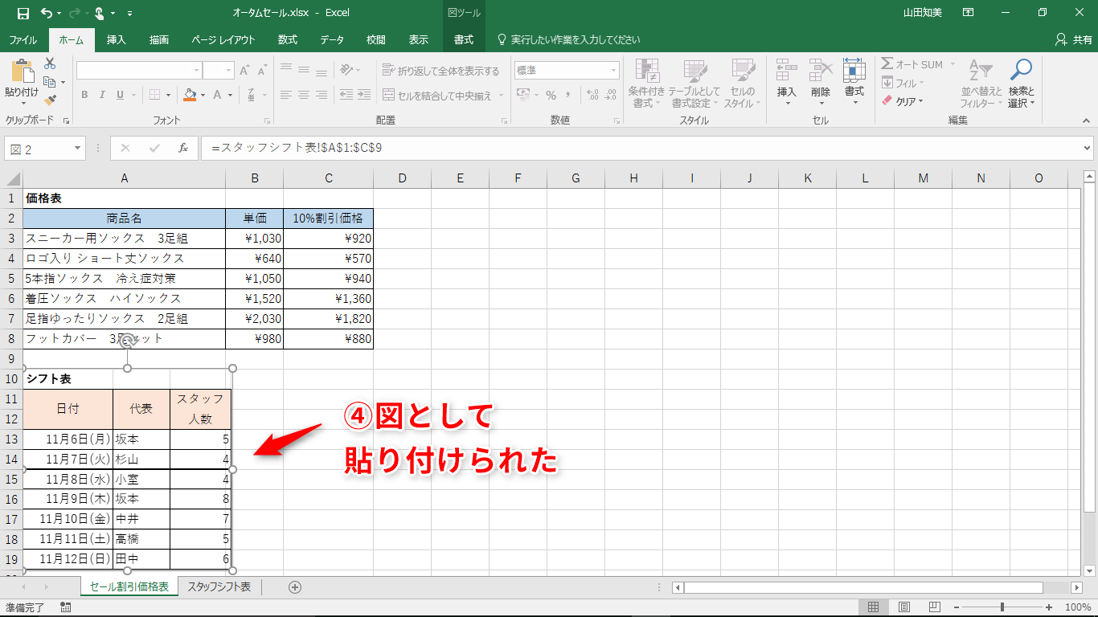Open accounting number format icon

[523, 95]
